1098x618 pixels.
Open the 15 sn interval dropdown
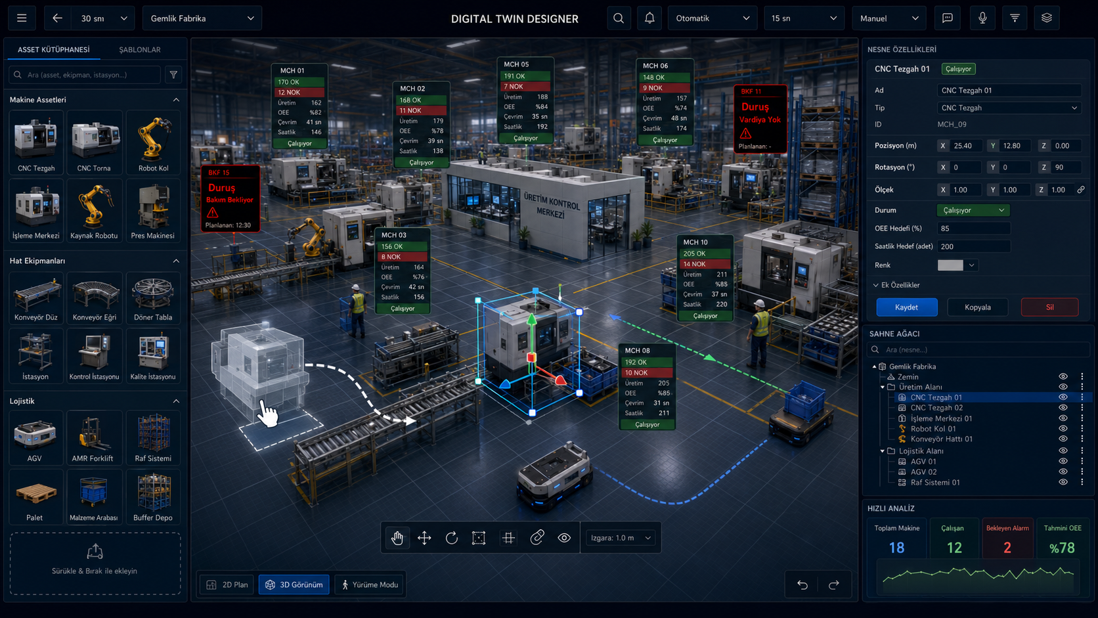point(804,18)
